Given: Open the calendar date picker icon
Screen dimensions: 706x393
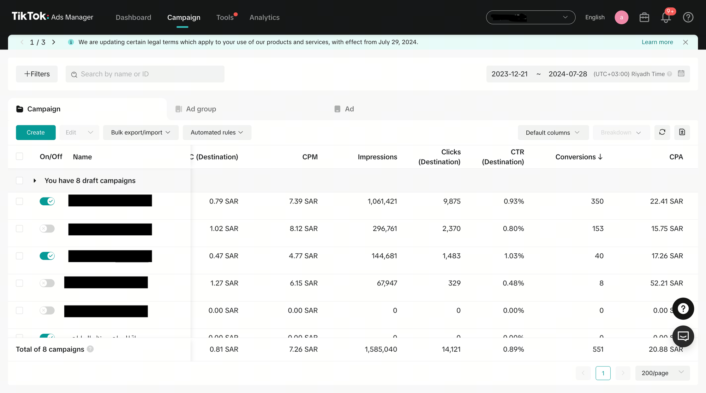Looking at the screenshot, I should [x=681, y=73].
